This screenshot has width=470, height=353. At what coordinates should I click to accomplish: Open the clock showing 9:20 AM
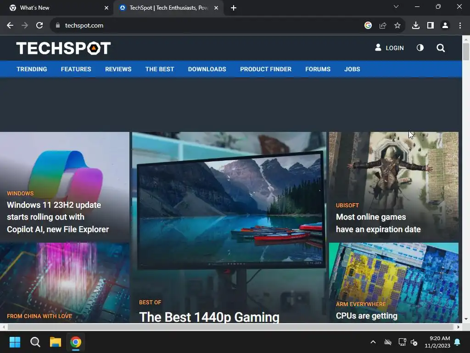pyautogui.click(x=437, y=342)
